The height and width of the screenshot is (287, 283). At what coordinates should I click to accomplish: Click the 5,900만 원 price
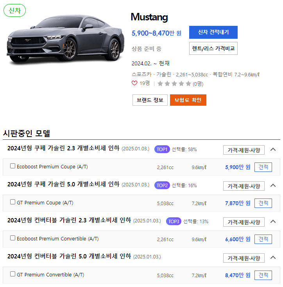tap(238, 167)
